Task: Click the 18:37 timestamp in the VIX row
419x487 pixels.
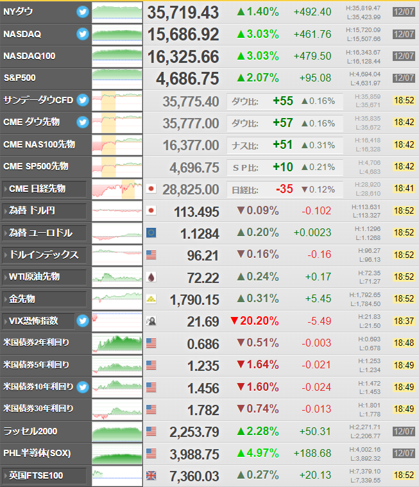Action: pyautogui.click(x=404, y=321)
